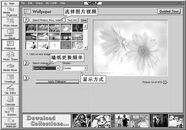Select the first thumbnail in the top row
186x130 pixels.
tap(31, 28)
